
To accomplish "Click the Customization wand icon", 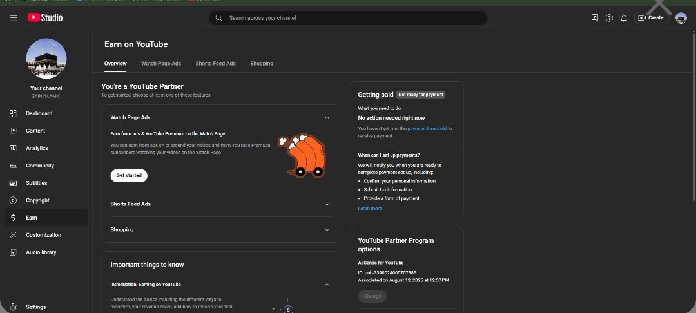I will tap(13, 235).
